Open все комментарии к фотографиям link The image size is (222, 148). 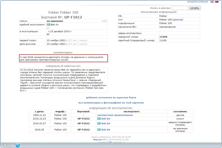coord(111,103)
